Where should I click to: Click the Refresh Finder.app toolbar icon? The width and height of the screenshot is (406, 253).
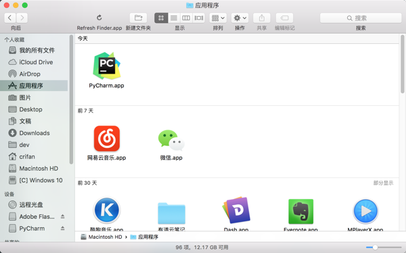pyautogui.click(x=99, y=18)
